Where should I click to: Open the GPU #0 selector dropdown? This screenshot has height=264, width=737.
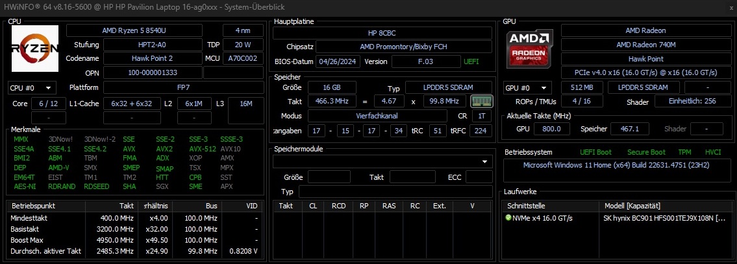(x=527, y=87)
